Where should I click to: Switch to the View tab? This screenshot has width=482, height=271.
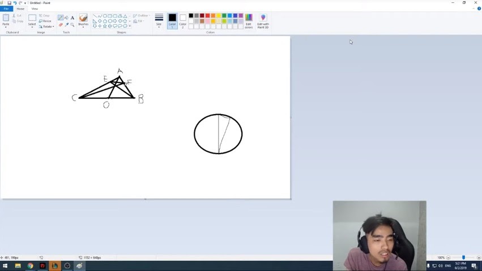(35, 8)
